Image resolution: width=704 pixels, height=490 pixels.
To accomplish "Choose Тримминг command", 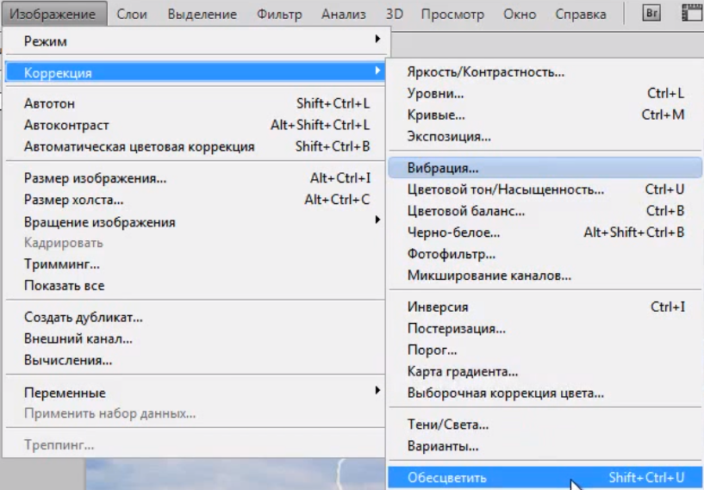I will pos(196,264).
